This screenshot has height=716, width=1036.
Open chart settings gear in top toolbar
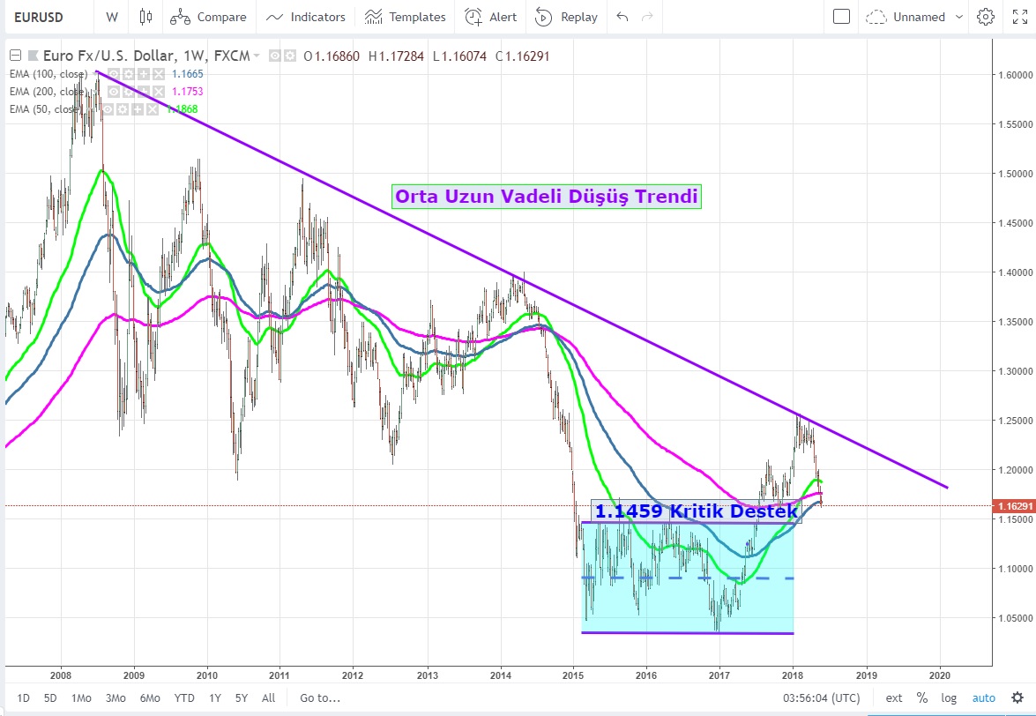pyautogui.click(x=986, y=17)
